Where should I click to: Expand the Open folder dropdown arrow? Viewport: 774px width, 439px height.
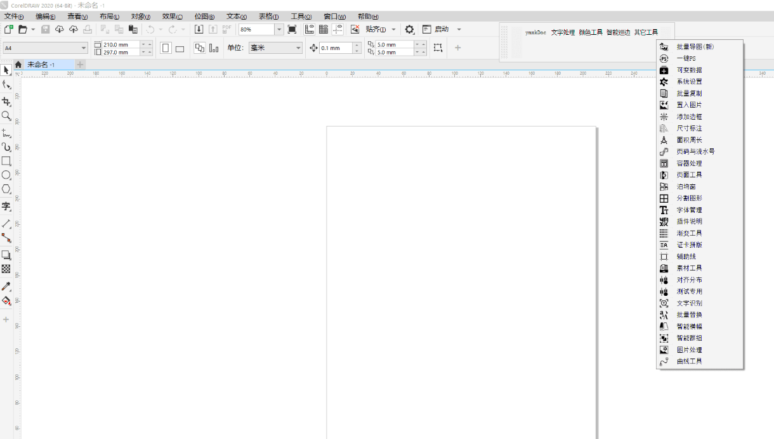point(33,30)
